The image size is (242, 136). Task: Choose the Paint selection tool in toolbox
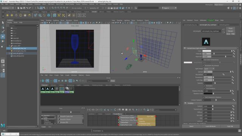coord(3,32)
